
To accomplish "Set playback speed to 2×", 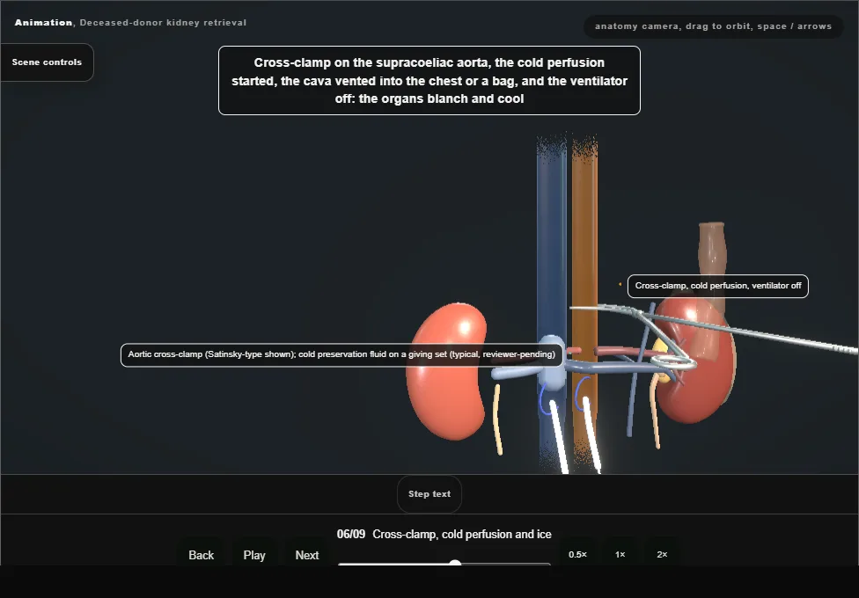I will [662, 554].
